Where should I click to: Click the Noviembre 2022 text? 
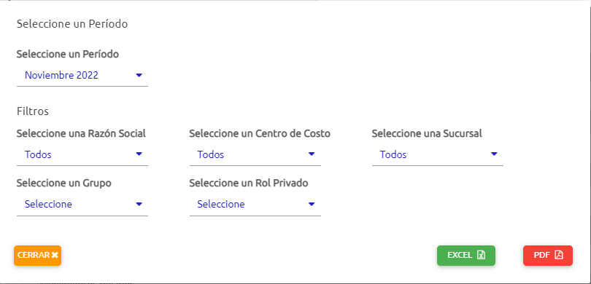click(x=61, y=75)
